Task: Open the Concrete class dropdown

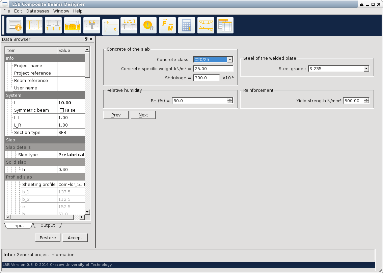Action: (x=230, y=60)
